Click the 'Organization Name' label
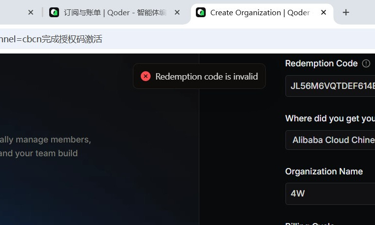The image size is (375, 225). (x=324, y=171)
